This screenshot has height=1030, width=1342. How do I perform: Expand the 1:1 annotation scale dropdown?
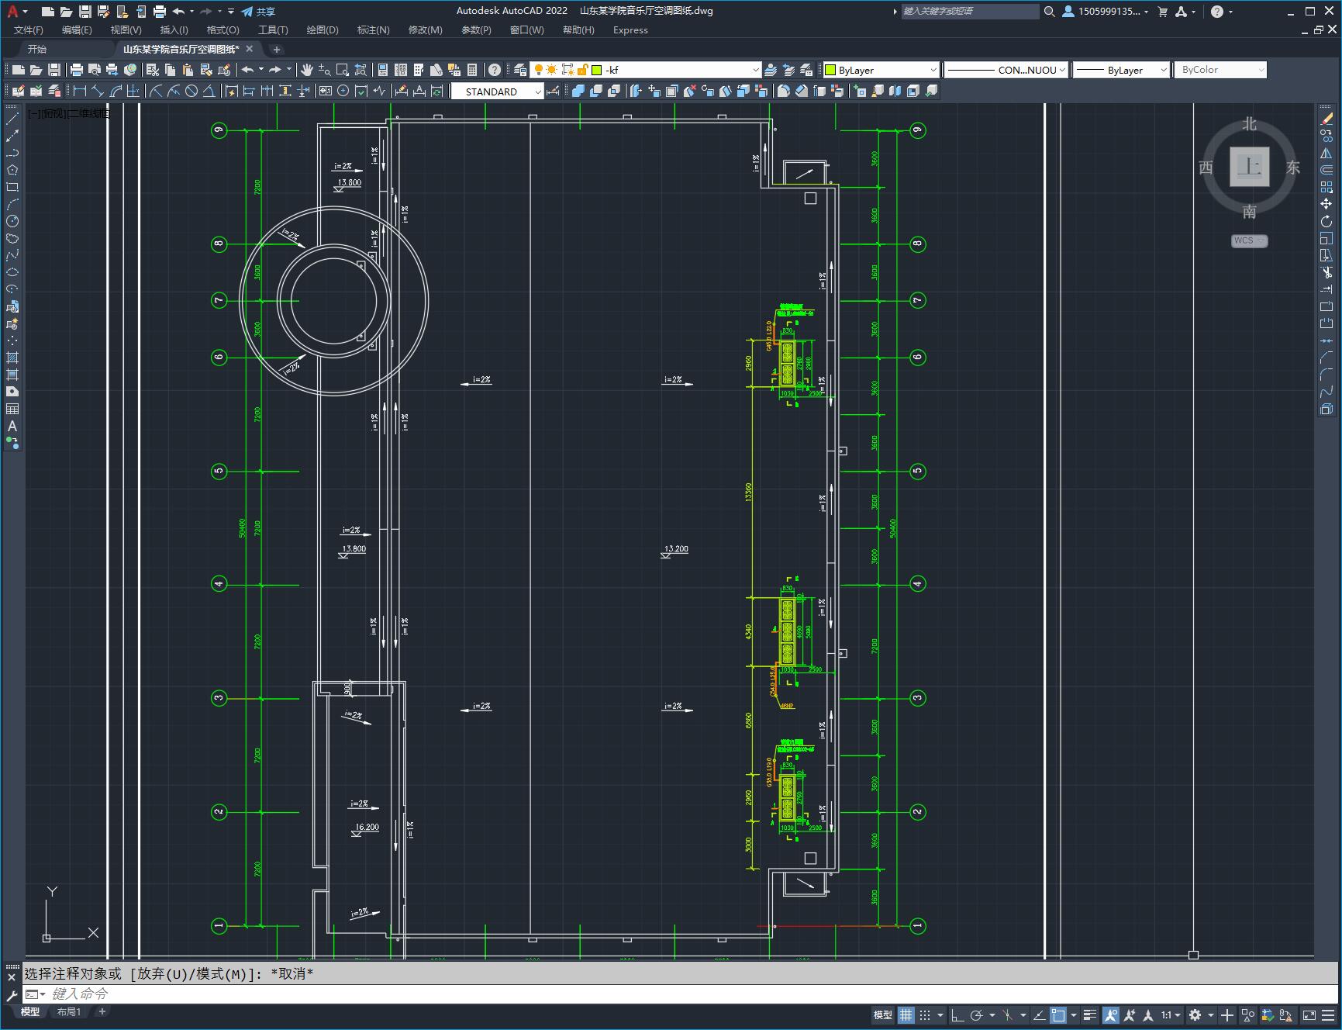click(x=1171, y=1014)
